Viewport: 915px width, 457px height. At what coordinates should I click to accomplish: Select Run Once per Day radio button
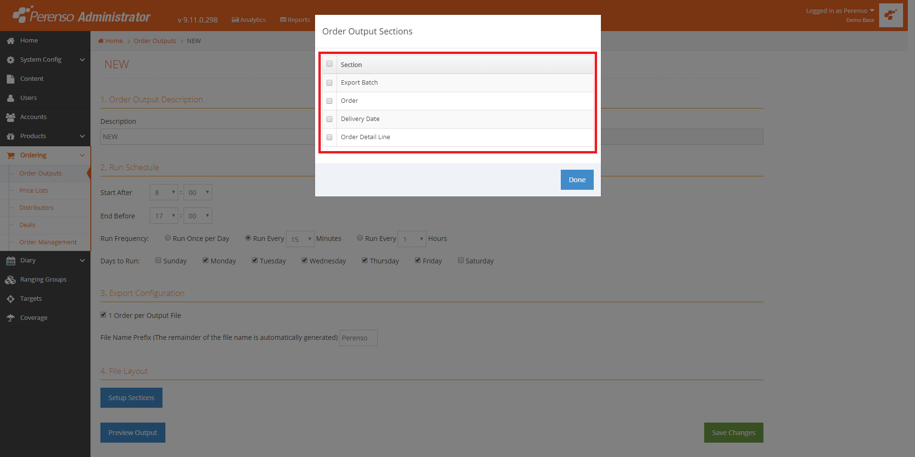point(168,238)
